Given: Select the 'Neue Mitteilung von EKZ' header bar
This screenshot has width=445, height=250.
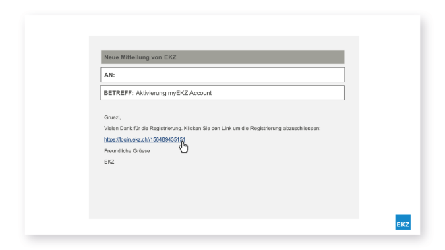Looking at the screenshot, I should point(222,57).
